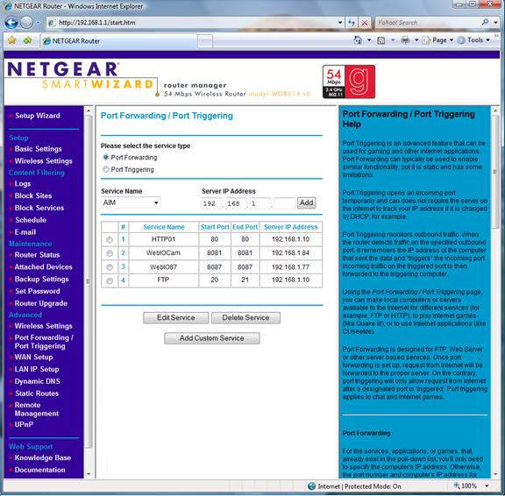
Task: Open the E-mail settings link
Action: click(25, 232)
